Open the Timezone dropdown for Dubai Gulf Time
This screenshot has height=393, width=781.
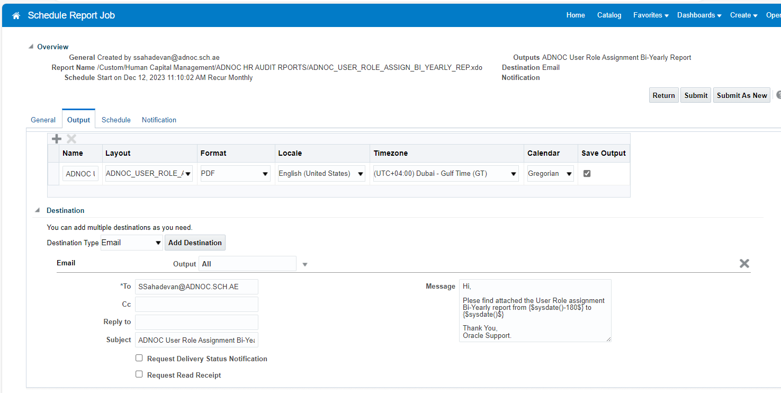pos(513,173)
